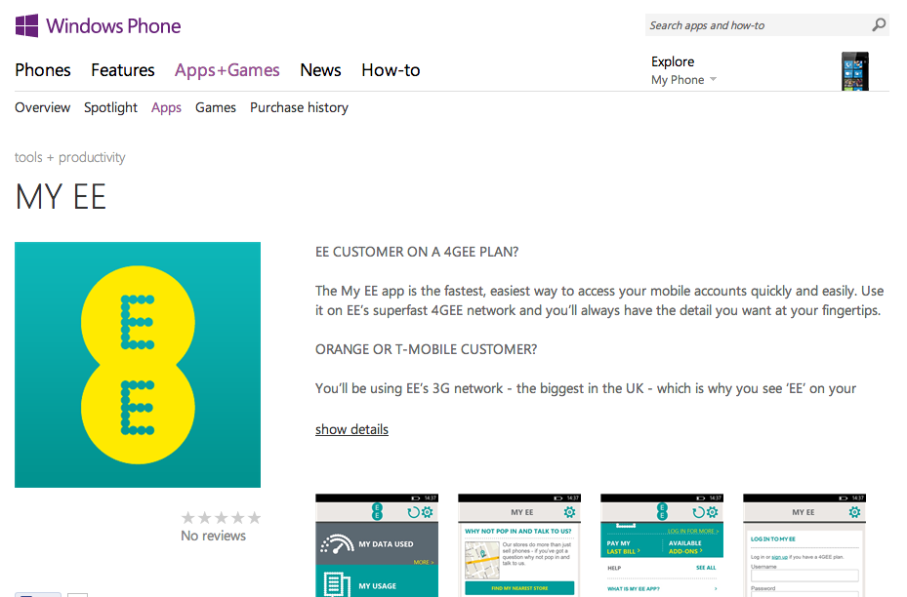907x597 pixels.
Task: Focus the Search apps and how-to field
Action: point(758,25)
